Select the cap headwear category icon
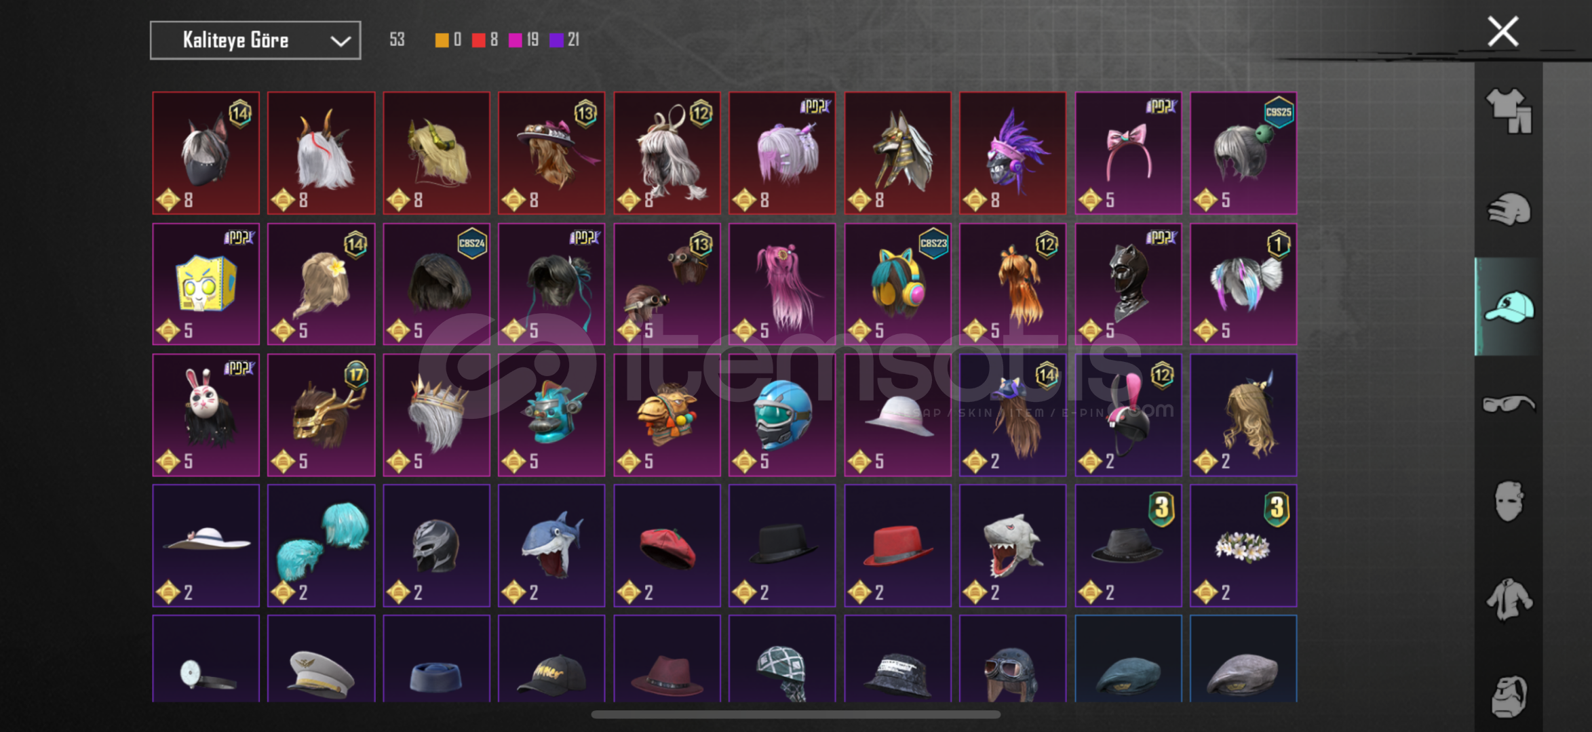The image size is (1592, 732). click(1509, 306)
